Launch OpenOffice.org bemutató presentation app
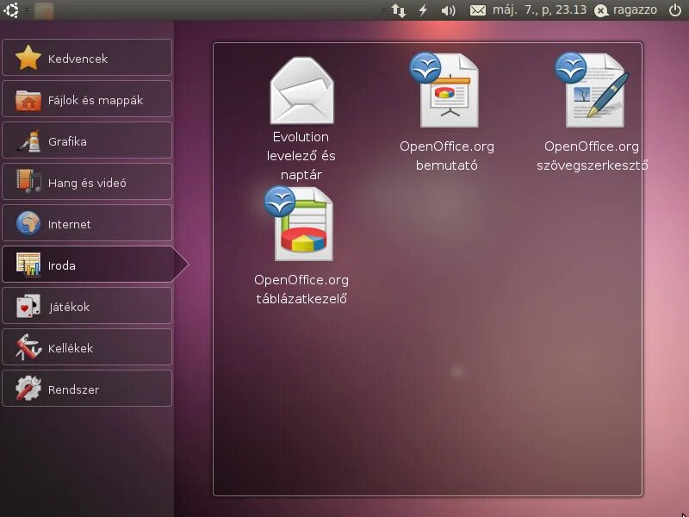Screen dimensions: 689x517 447,112
